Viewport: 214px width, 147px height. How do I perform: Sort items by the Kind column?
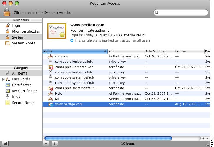click(126, 51)
